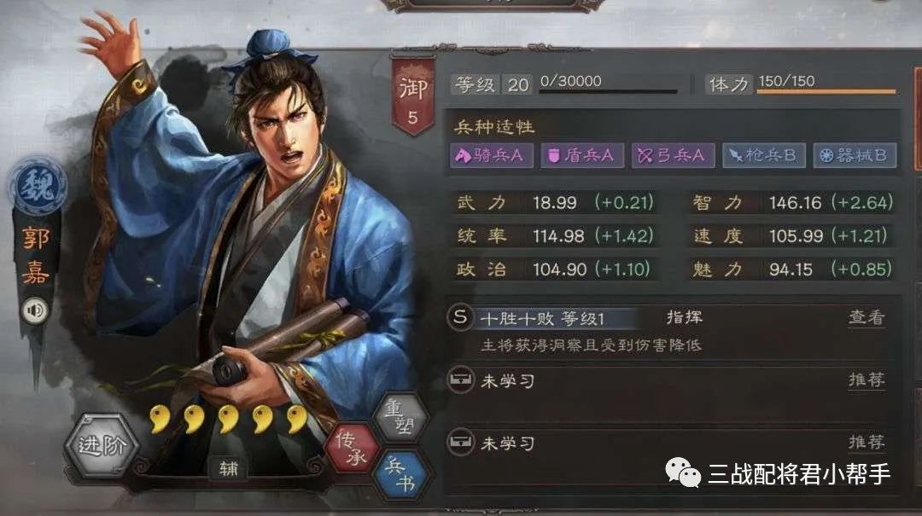Select the 盾兵A troop aptitude badge
This screenshot has width=922, height=516.
coord(582,155)
